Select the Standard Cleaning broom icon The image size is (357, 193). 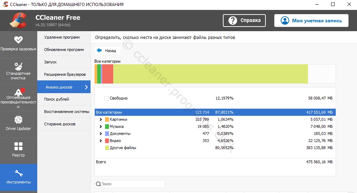pyautogui.click(x=18, y=66)
